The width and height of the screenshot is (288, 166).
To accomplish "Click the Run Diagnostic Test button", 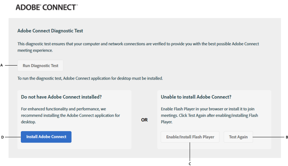I will point(40,66).
